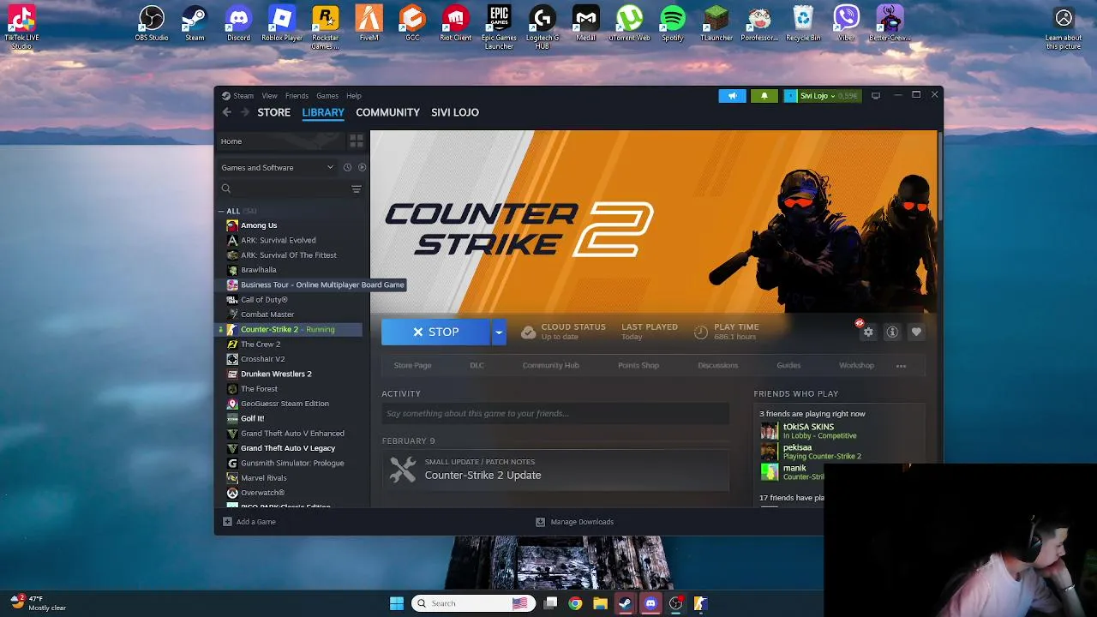Open the Steam desktop shortcut

pos(195,23)
